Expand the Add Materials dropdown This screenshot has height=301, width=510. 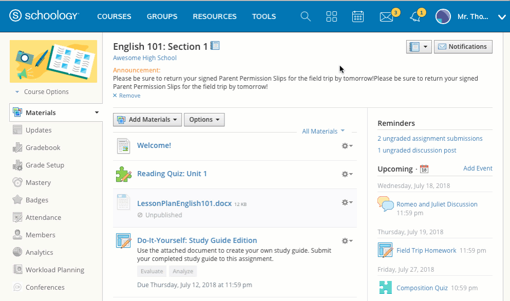pyautogui.click(x=147, y=120)
